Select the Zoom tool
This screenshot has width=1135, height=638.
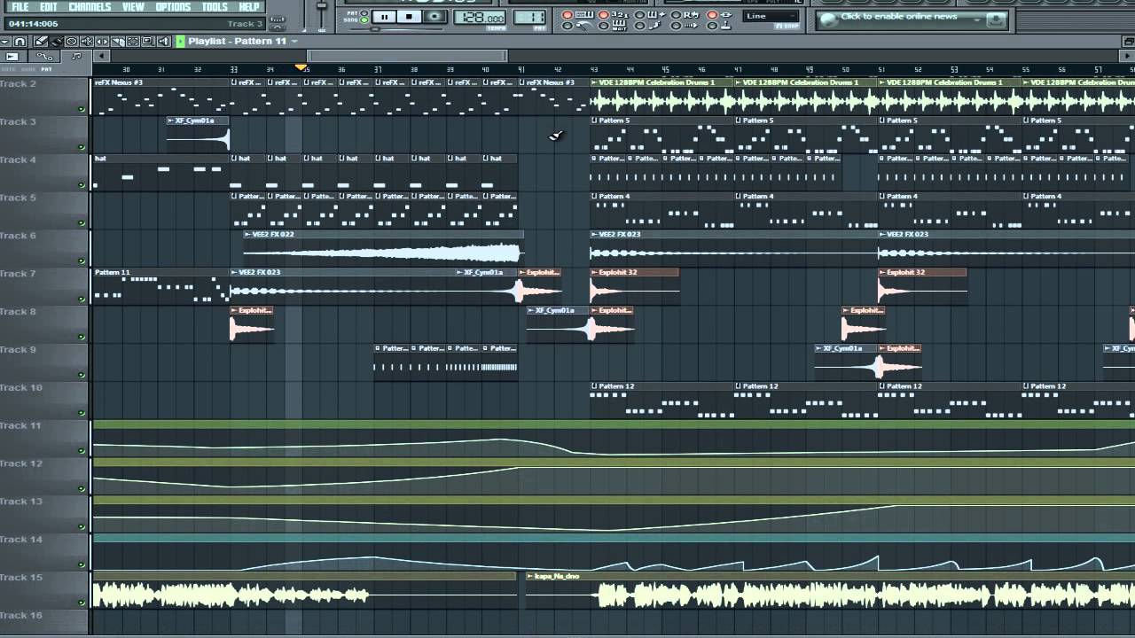pos(147,42)
